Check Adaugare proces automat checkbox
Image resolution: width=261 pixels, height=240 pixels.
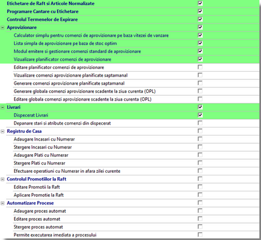(x=200, y=211)
